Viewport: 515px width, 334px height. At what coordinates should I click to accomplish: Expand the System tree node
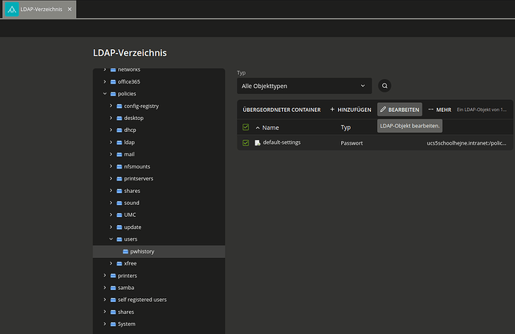[x=104, y=324]
